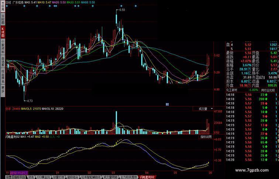
Task: Click the 4.73 low price label
Action: tap(30, 101)
